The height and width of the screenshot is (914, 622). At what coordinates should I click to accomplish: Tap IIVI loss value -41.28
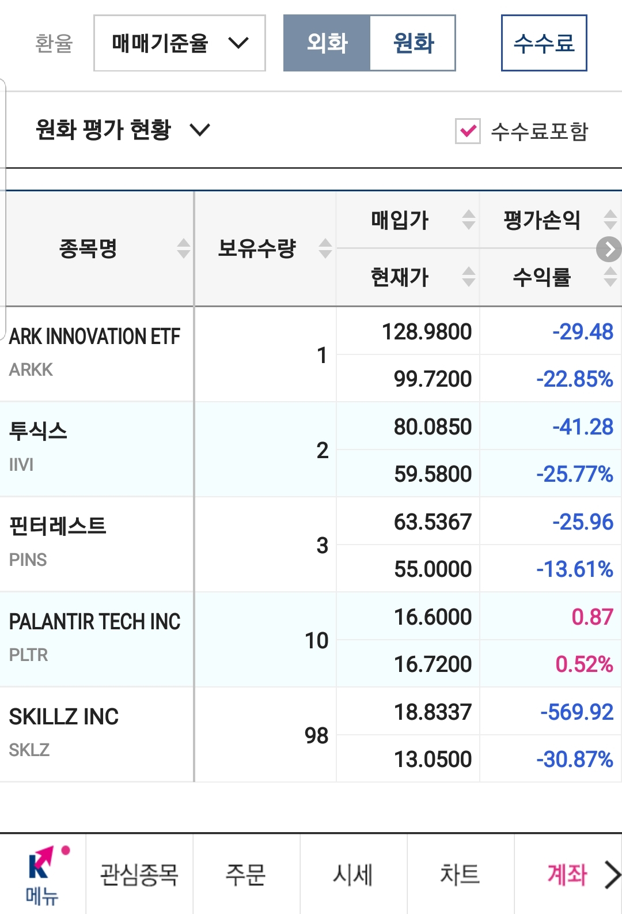pos(583,427)
